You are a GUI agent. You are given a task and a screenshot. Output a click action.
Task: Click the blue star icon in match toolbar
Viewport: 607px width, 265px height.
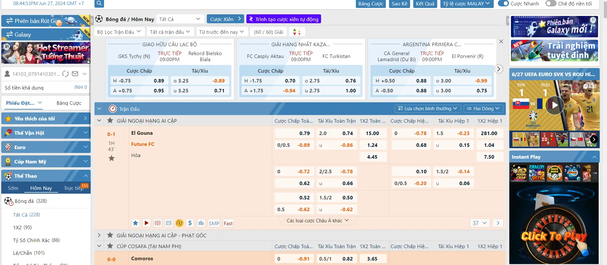click(135, 223)
